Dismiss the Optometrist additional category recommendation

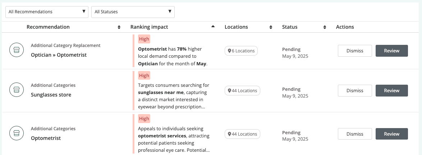coord(355,134)
